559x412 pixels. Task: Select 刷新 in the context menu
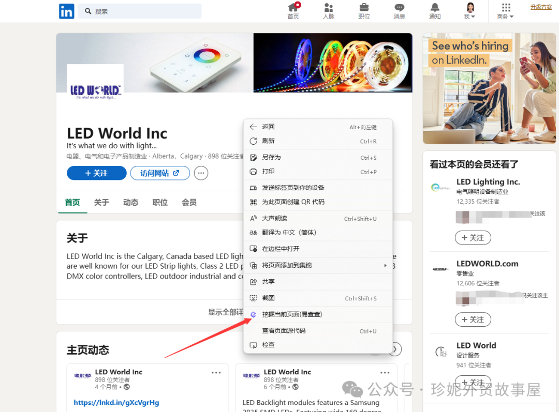(x=318, y=141)
